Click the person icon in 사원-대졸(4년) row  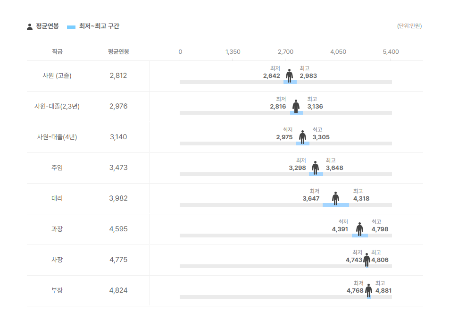point(302,137)
